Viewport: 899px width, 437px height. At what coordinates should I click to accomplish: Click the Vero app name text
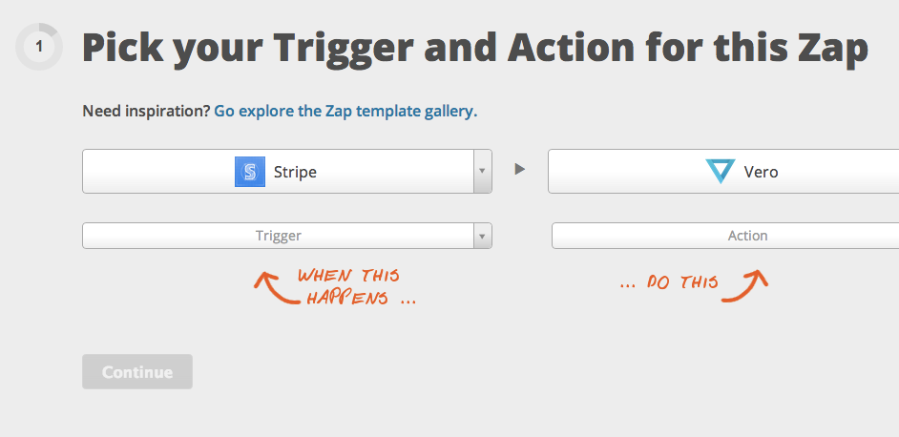tap(761, 173)
